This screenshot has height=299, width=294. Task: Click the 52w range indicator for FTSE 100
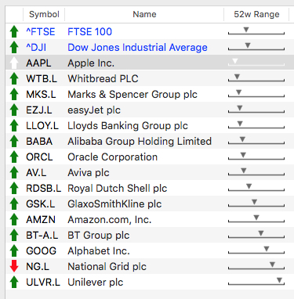246,30
